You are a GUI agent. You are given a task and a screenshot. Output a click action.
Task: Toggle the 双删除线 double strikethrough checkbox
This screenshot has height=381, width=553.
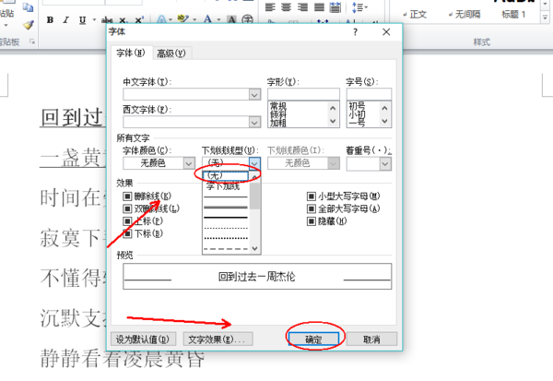(x=127, y=208)
